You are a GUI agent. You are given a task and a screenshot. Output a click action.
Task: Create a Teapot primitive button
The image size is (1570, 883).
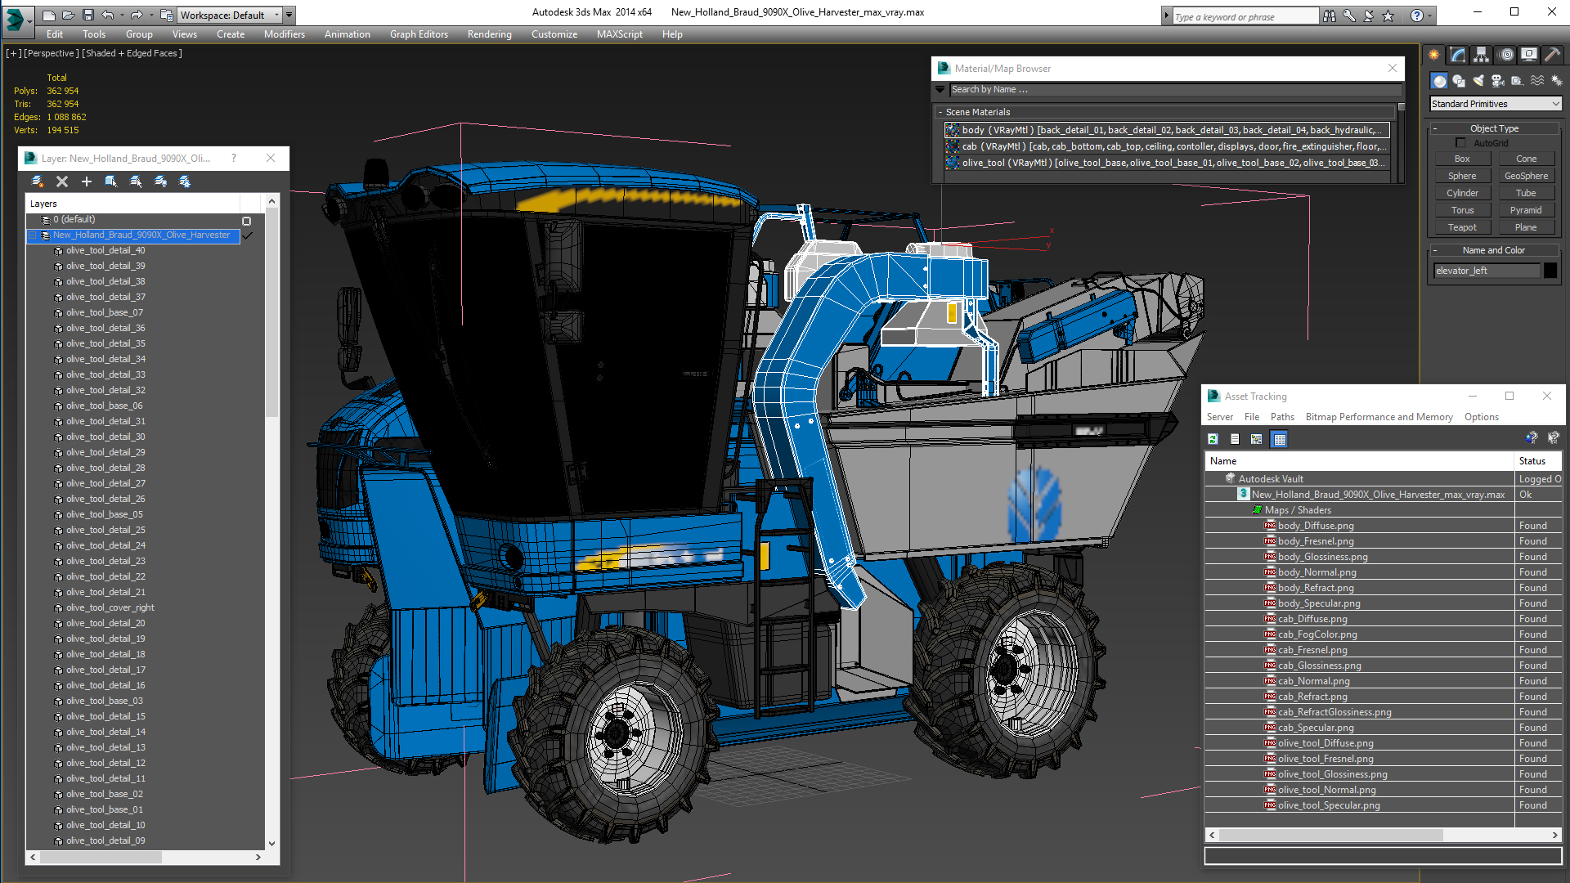[x=1462, y=227]
